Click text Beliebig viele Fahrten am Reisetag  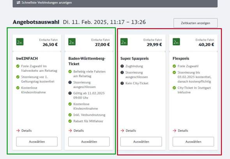(x=89, y=74)
